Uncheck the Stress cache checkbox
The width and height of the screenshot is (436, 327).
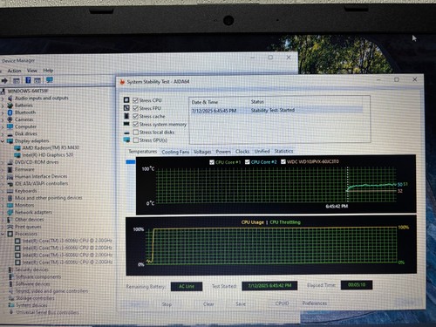click(135, 116)
